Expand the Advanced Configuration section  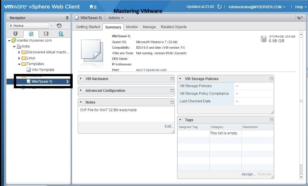[x=81, y=90]
